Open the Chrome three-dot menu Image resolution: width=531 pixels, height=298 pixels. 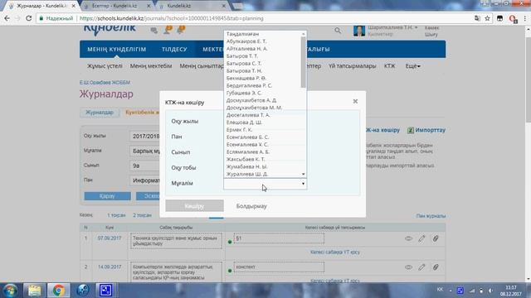coord(525,18)
